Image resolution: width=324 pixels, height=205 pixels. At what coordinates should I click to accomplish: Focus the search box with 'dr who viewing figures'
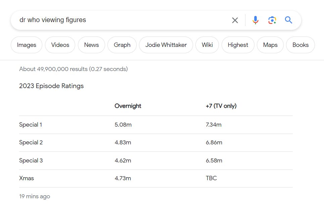click(x=122, y=20)
